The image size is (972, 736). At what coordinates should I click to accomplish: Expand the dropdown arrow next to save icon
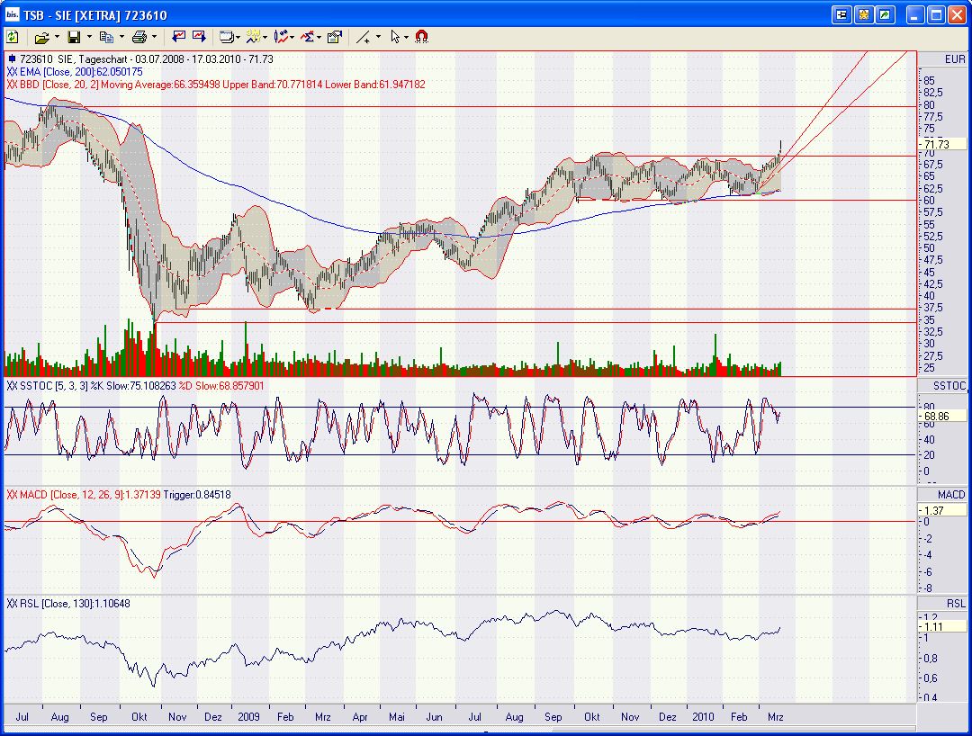tap(89, 37)
